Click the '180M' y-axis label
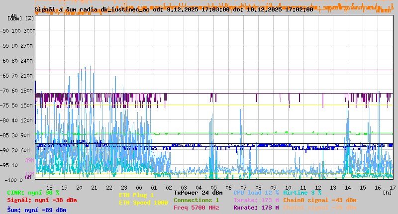Image resolution: width=398 pixels, height=214 pixels. click(26, 91)
